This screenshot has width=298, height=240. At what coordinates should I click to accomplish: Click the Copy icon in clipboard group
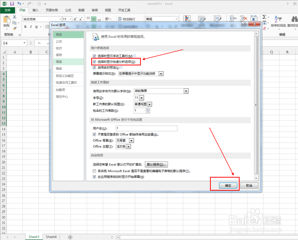point(14,23)
